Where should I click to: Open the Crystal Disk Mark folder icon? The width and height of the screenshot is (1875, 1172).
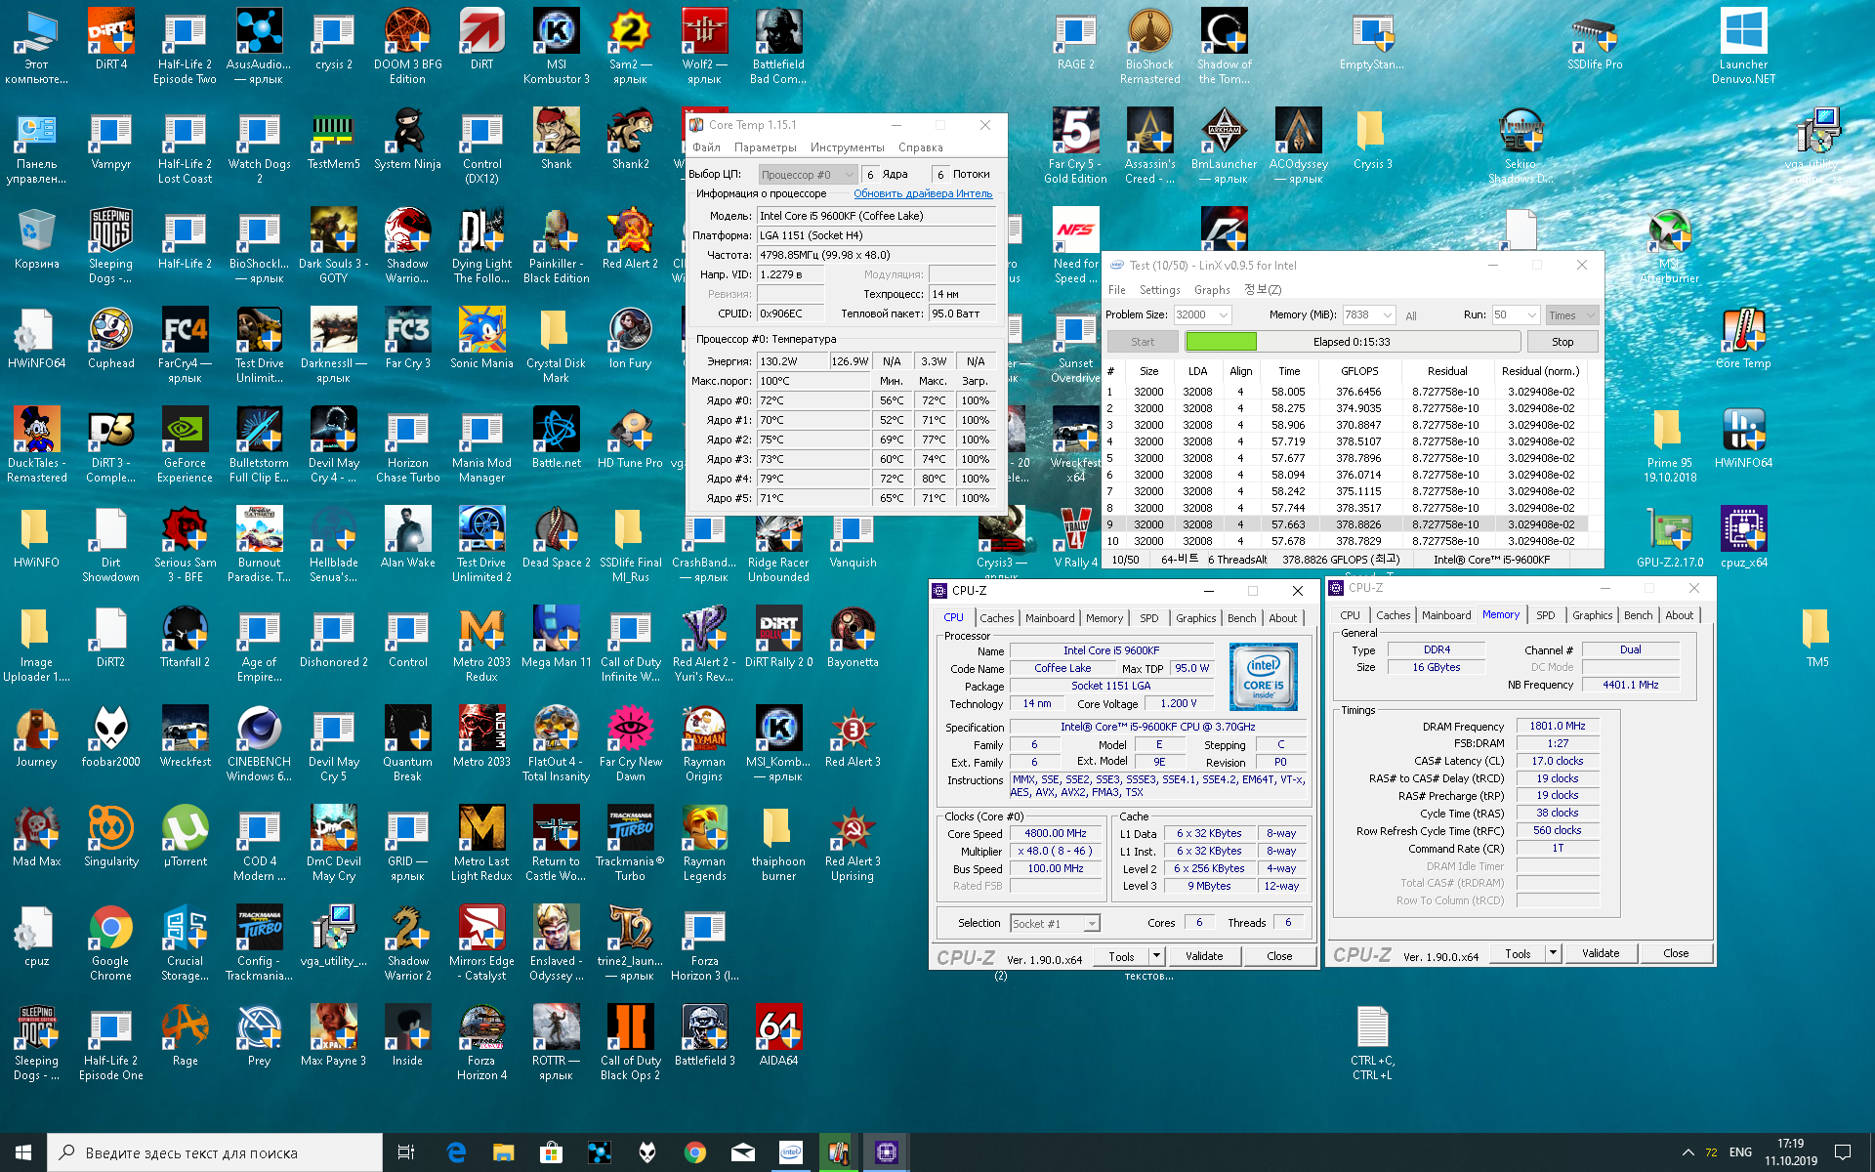click(x=556, y=331)
